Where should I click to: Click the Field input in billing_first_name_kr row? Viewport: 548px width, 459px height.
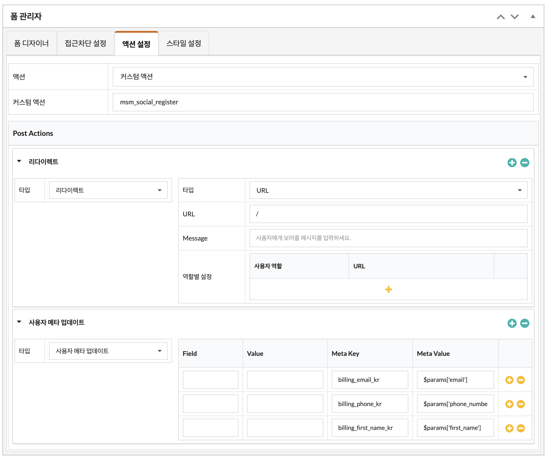[211, 428]
